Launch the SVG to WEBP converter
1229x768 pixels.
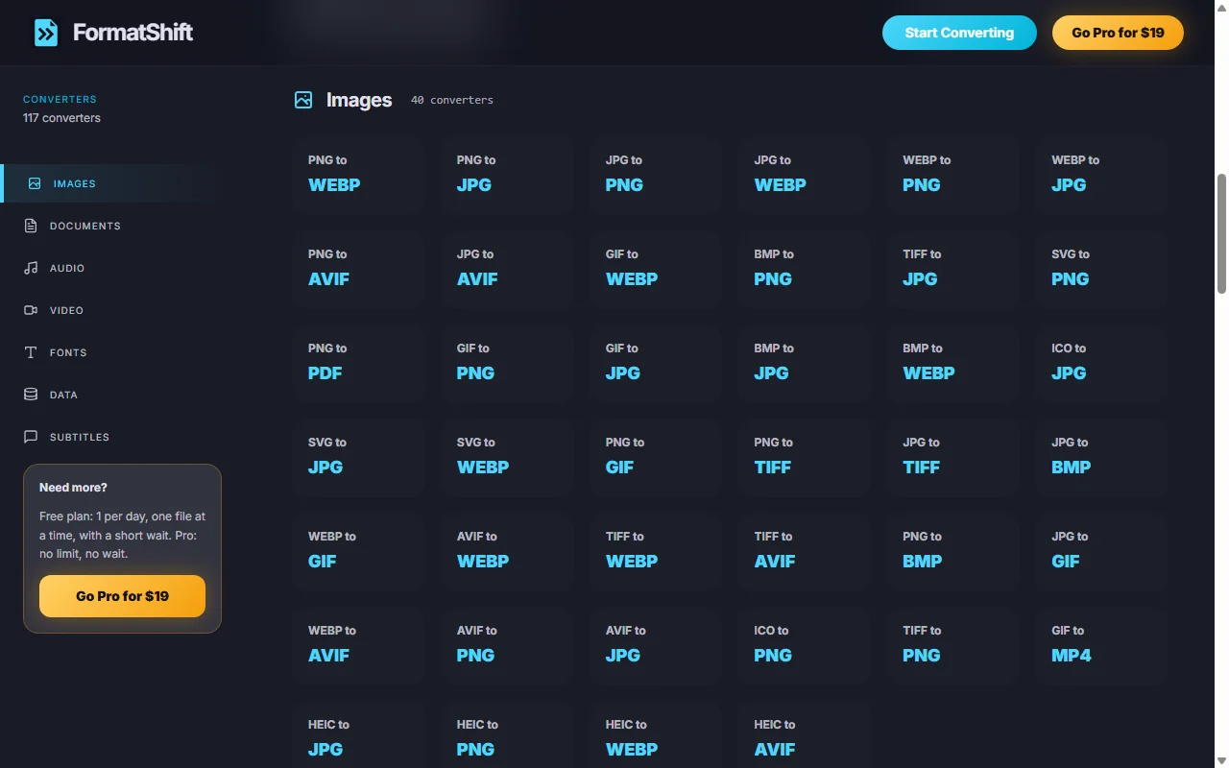pyautogui.click(x=508, y=456)
